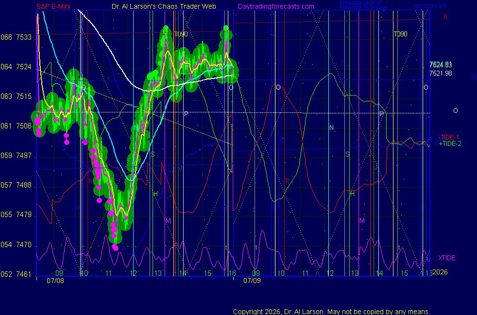Click TD90 label in the 07/08 session
The width and height of the screenshot is (477, 315).
[181, 34]
